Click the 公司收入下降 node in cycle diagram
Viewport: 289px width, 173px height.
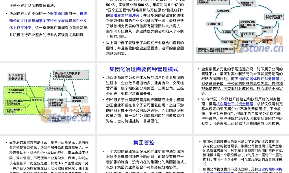[x=227, y=42]
